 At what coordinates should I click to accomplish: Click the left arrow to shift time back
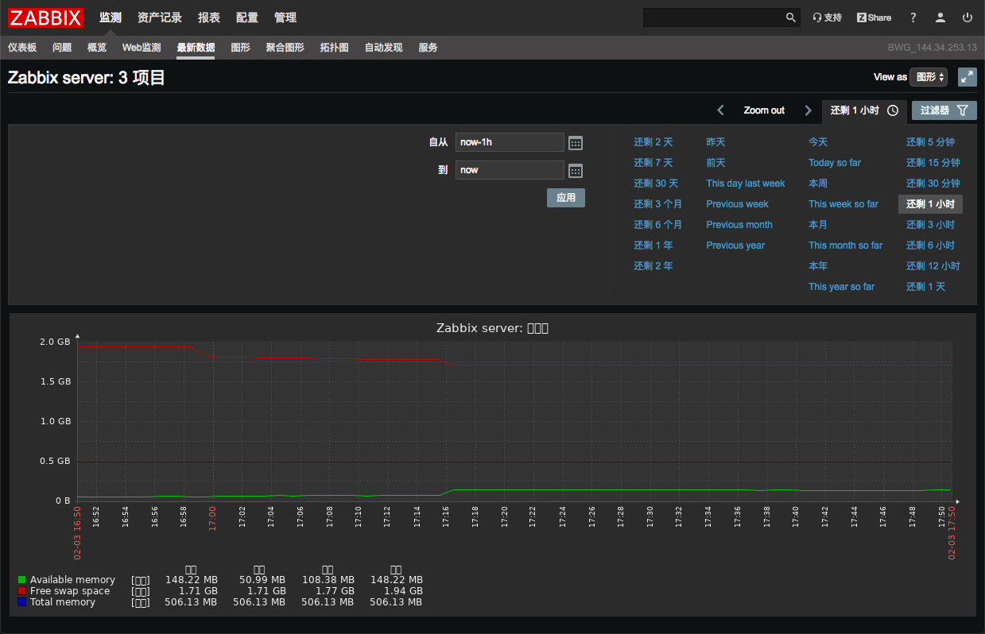(x=720, y=110)
